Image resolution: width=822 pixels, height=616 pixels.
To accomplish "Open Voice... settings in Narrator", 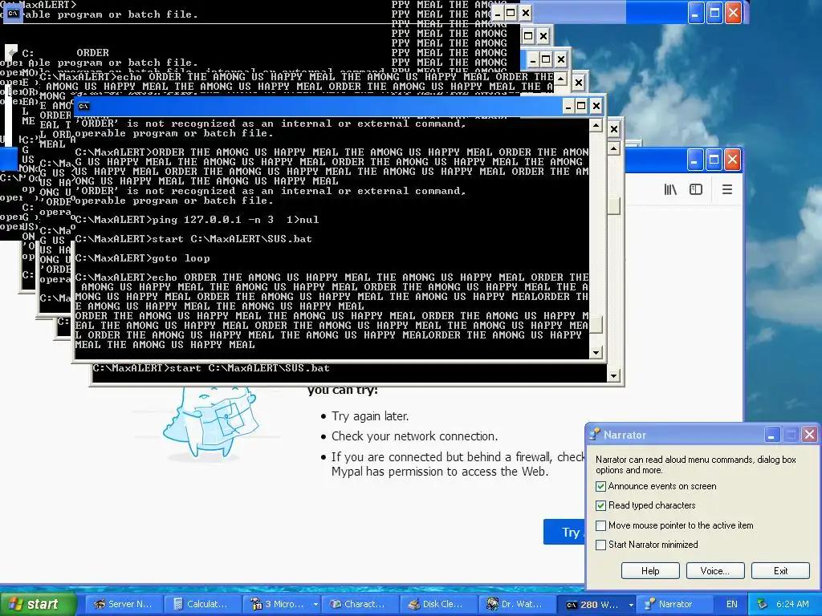I will pos(715,571).
